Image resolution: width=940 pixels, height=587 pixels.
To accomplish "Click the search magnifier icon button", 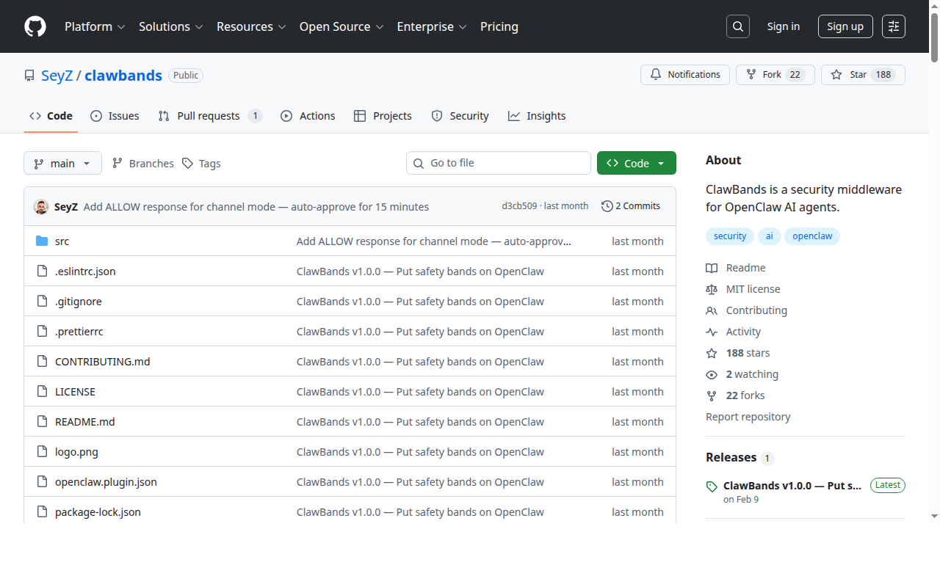I will point(738,26).
